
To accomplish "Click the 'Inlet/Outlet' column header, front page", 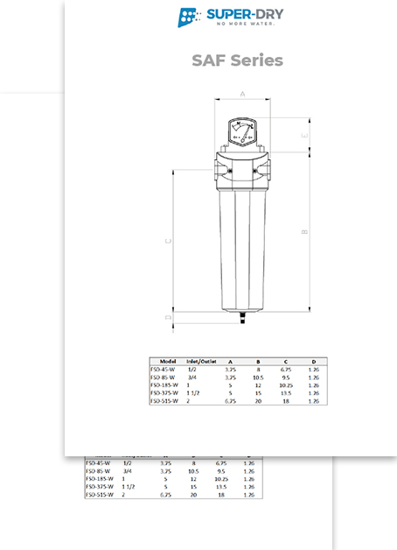I will tap(201, 362).
